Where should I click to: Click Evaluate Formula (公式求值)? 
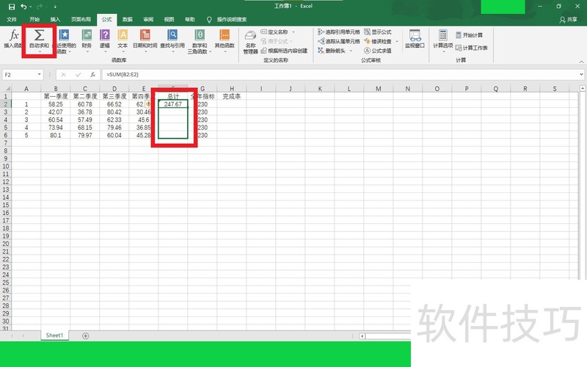pos(378,51)
